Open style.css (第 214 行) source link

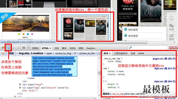point(165,69)
